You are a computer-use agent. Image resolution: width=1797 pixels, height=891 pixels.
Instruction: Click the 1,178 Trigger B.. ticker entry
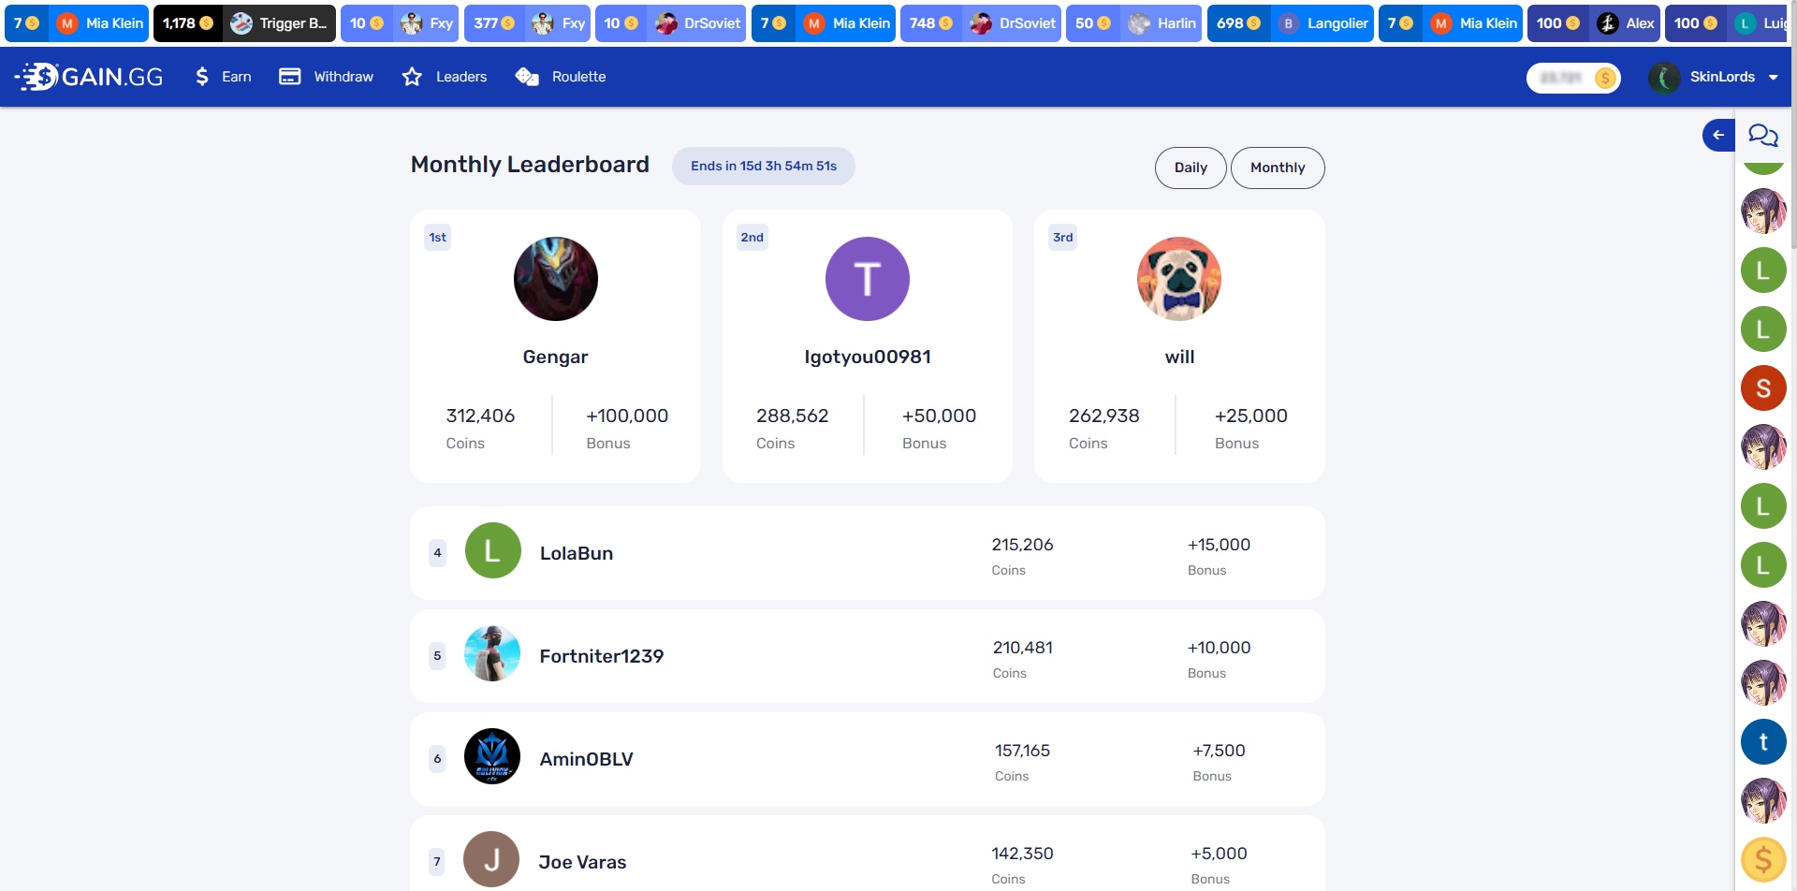[244, 23]
